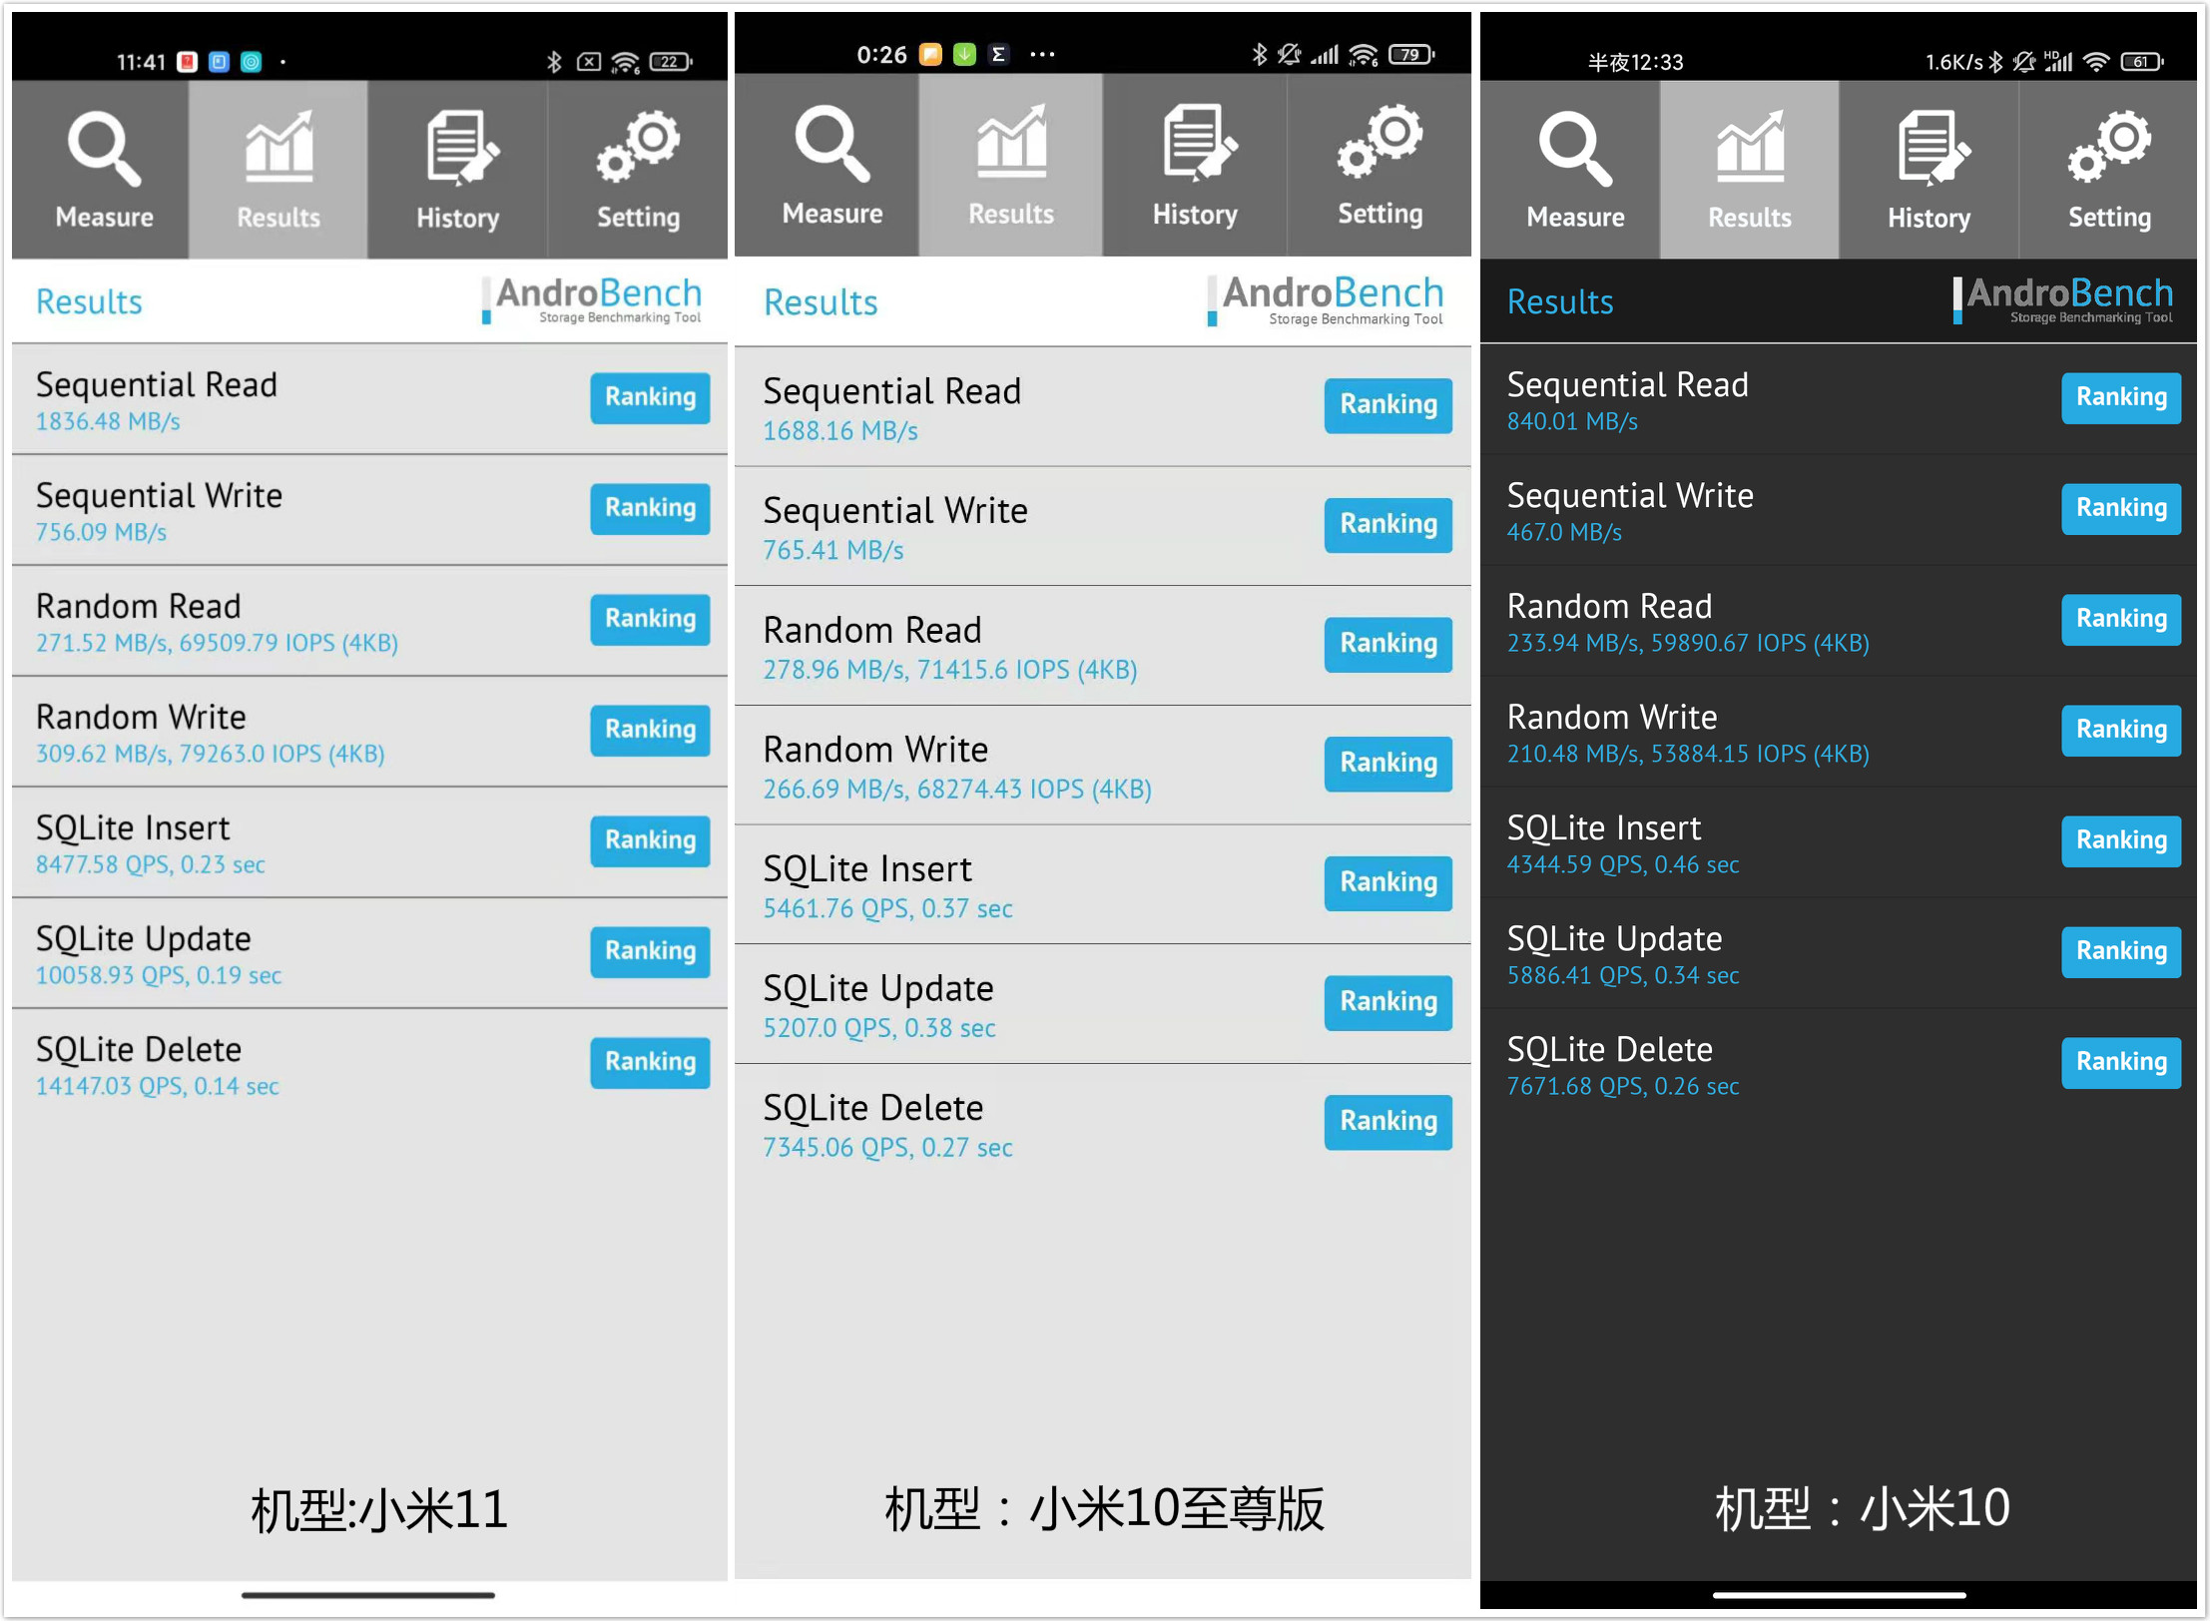Screen dimensions: 2210x1621
Task: Click Ranking for 309.62 MB/s Random Write
Action: click(x=650, y=730)
